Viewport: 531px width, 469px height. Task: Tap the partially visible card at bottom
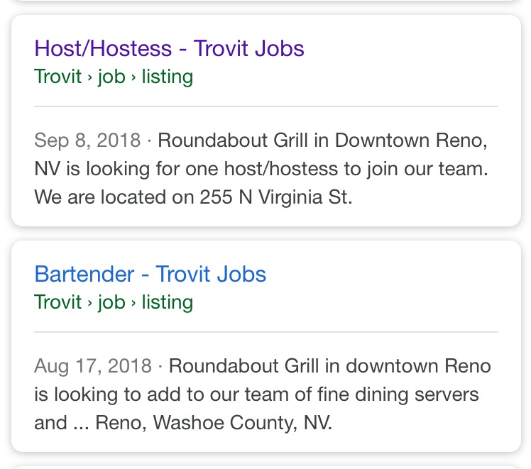pos(265,466)
